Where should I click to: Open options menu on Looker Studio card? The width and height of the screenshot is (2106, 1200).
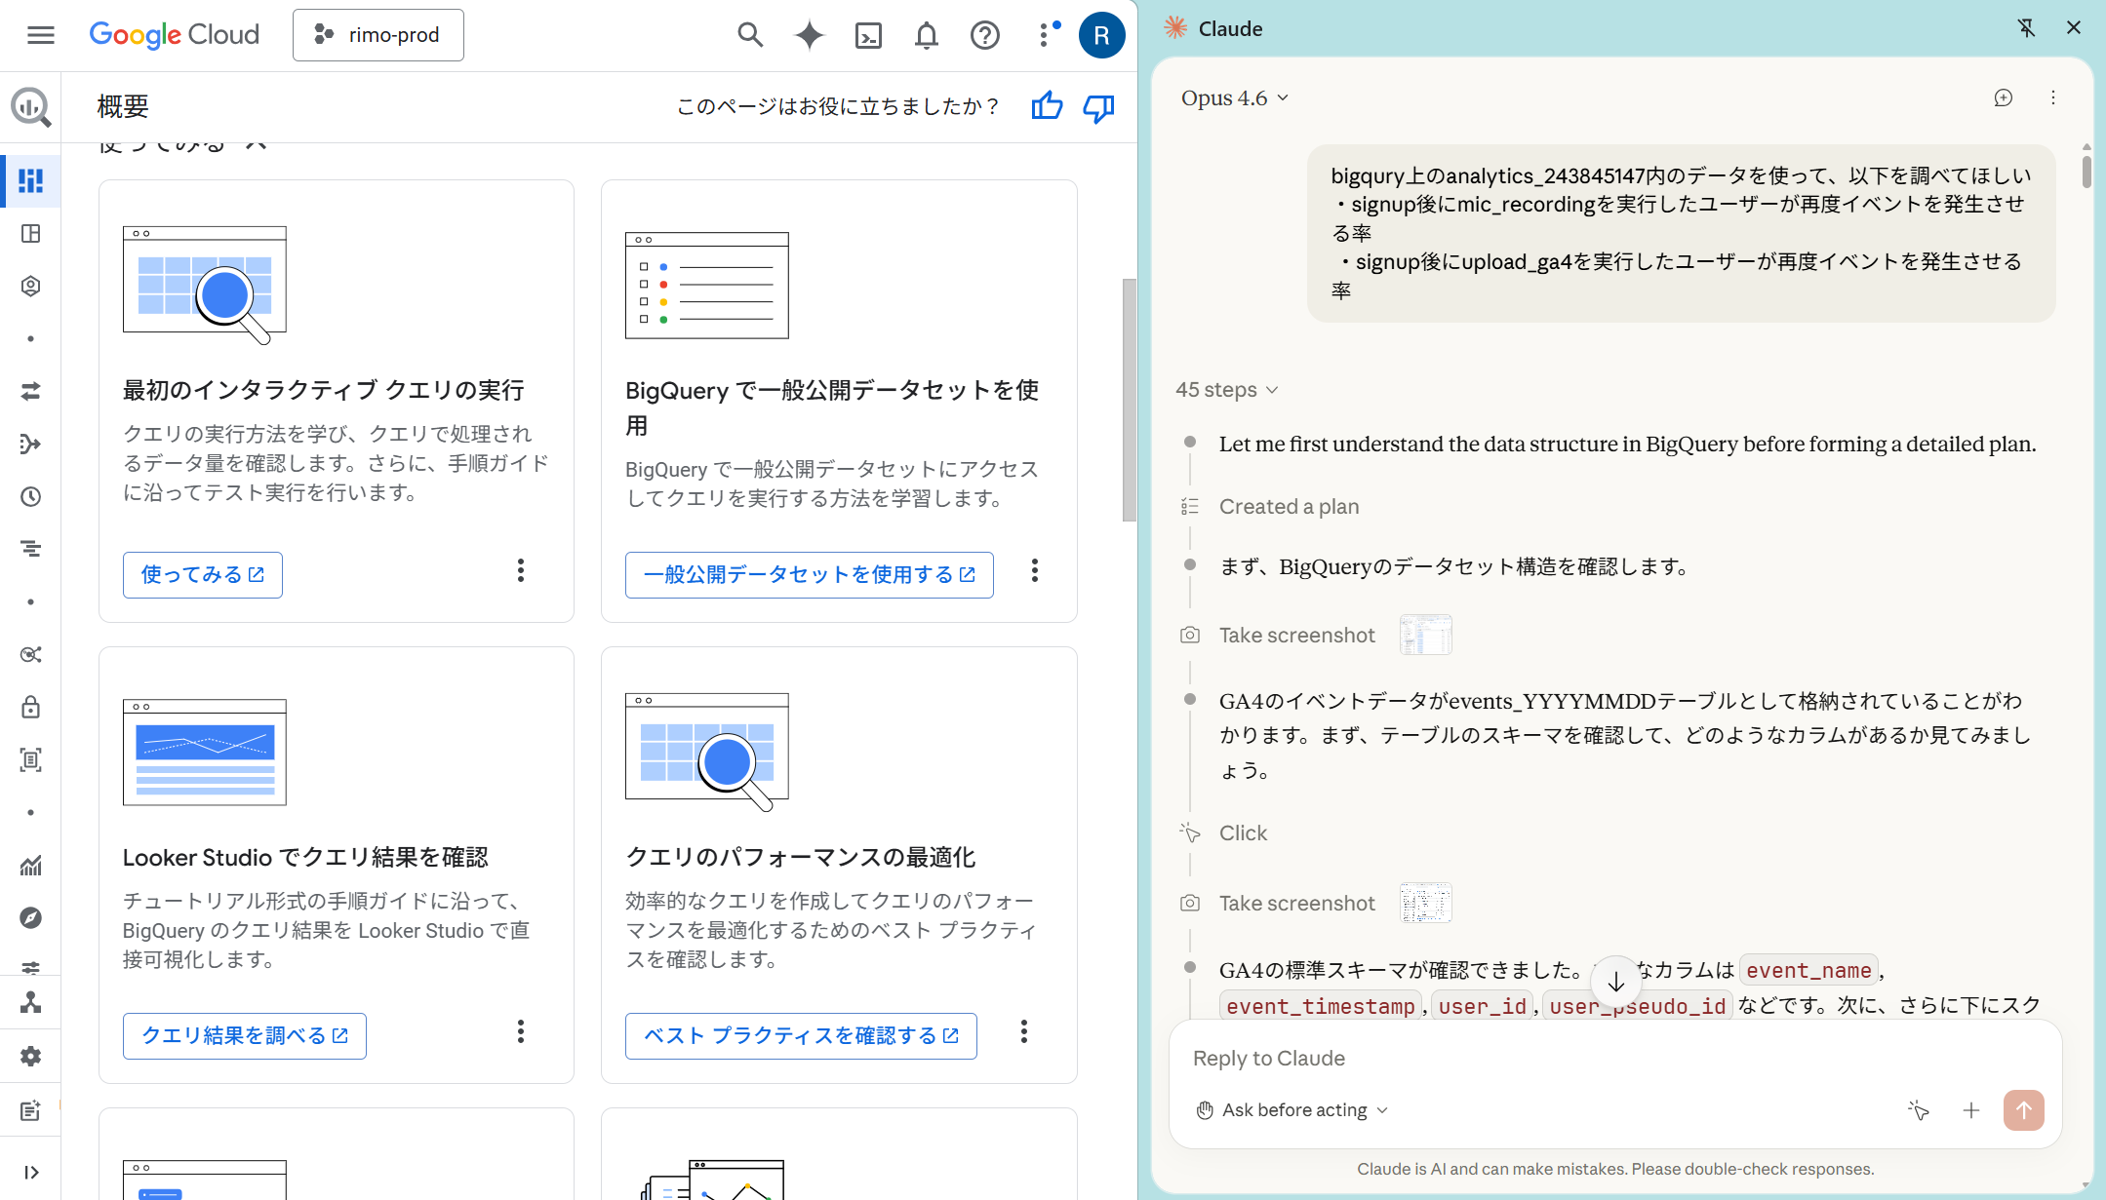(x=521, y=1031)
